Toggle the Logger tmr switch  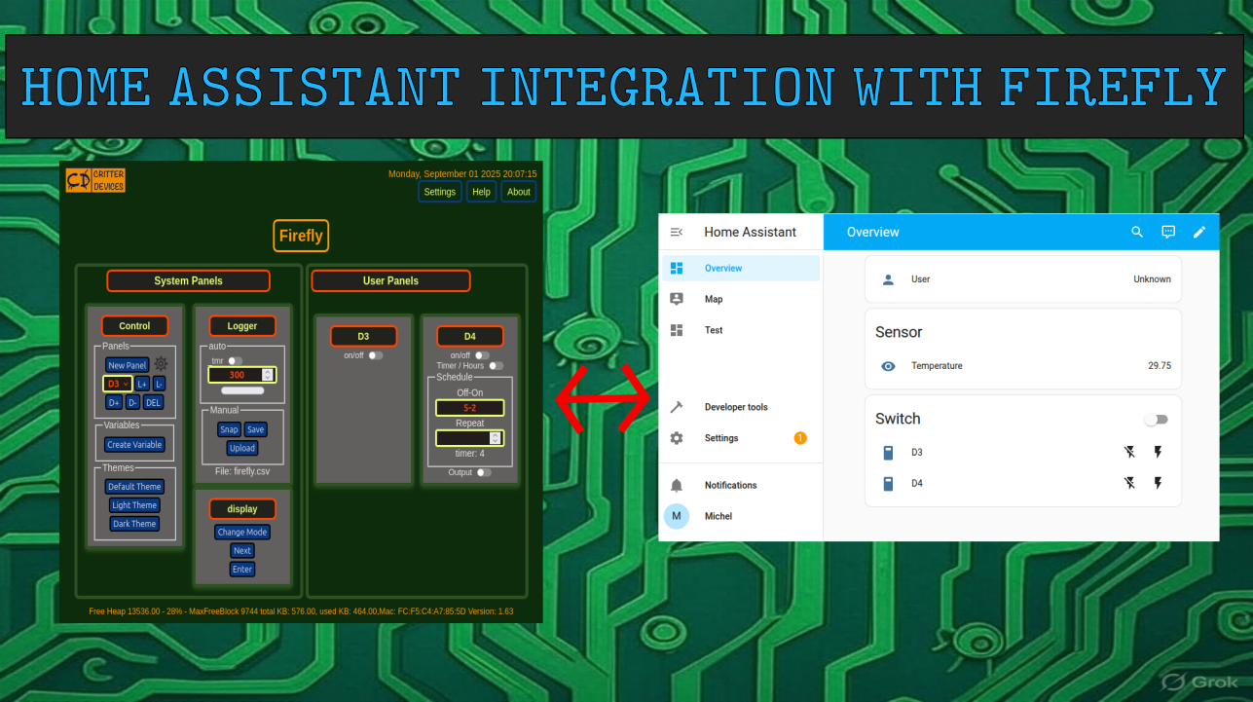point(235,361)
